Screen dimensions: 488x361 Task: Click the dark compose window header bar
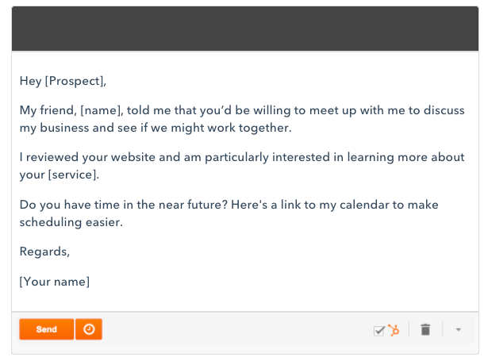coord(245,29)
